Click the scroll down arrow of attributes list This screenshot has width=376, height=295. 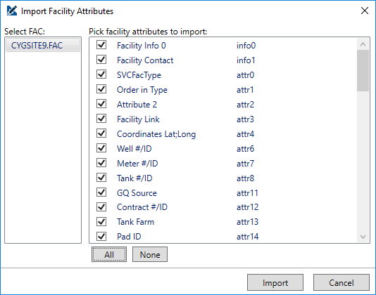click(363, 237)
